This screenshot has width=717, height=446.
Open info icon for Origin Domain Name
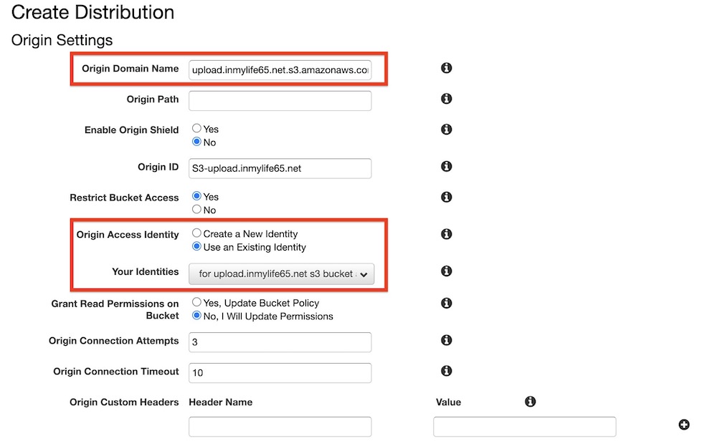click(446, 68)
